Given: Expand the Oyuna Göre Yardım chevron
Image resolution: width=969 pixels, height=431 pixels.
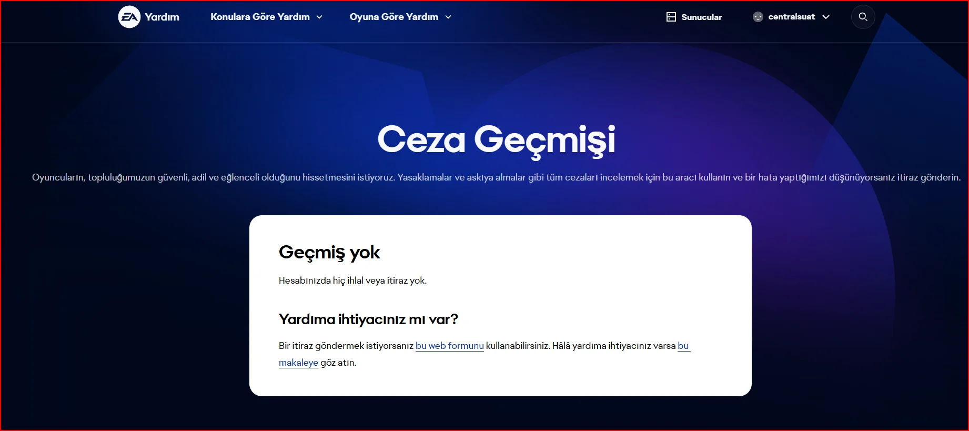Looking at the screenshot, I should pyautogui.click(x=448, y=17).
